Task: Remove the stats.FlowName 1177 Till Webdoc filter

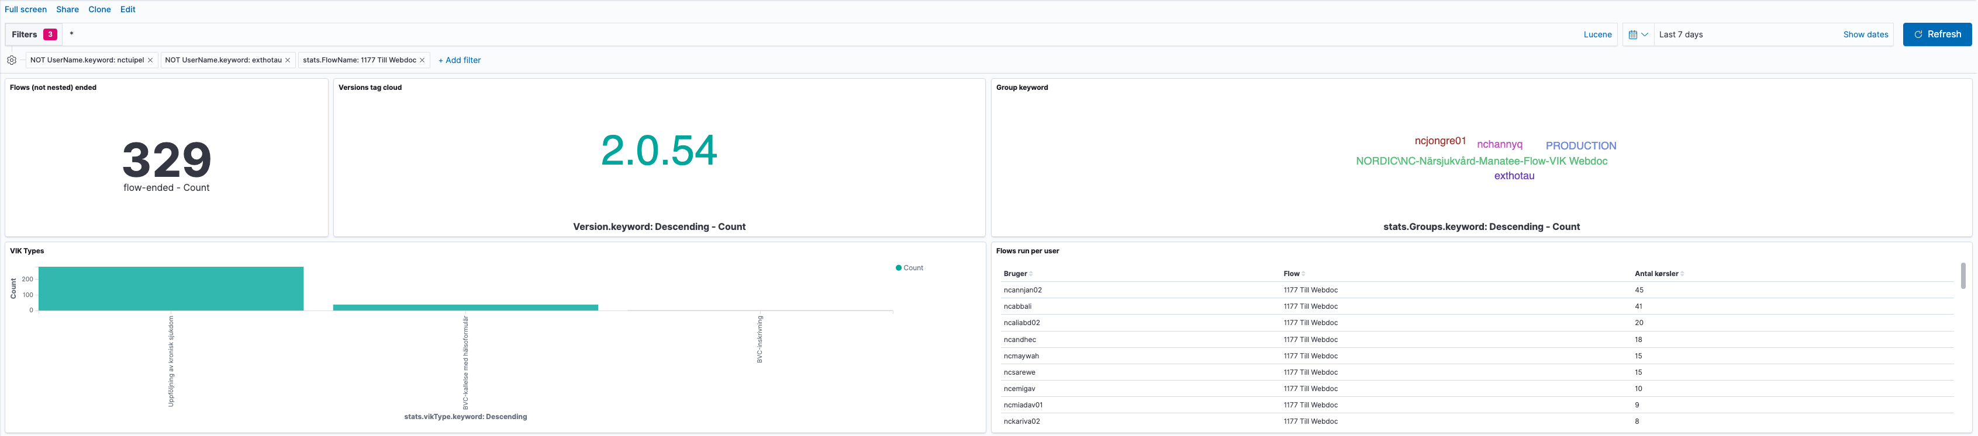Action: point(422,60)
